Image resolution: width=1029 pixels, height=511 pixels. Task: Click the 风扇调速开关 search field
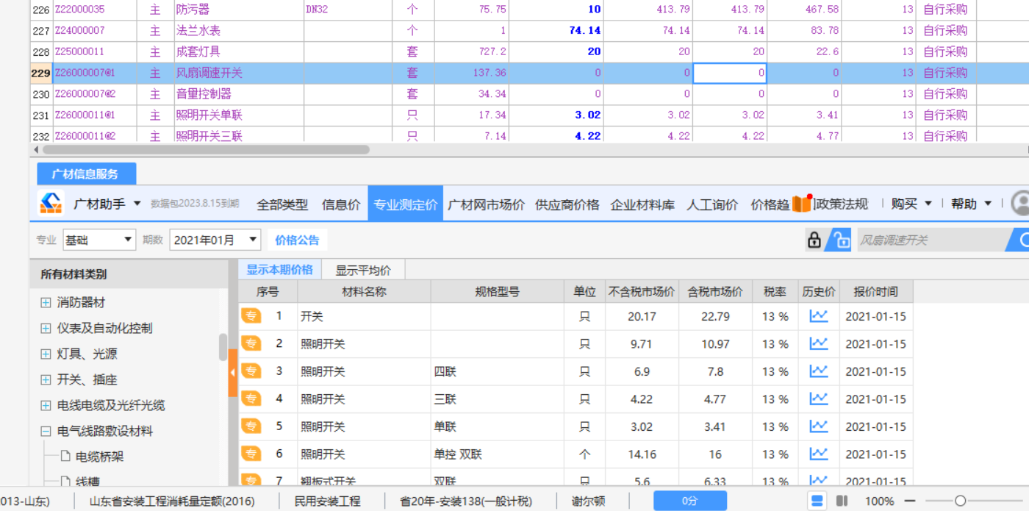(932, 240)
